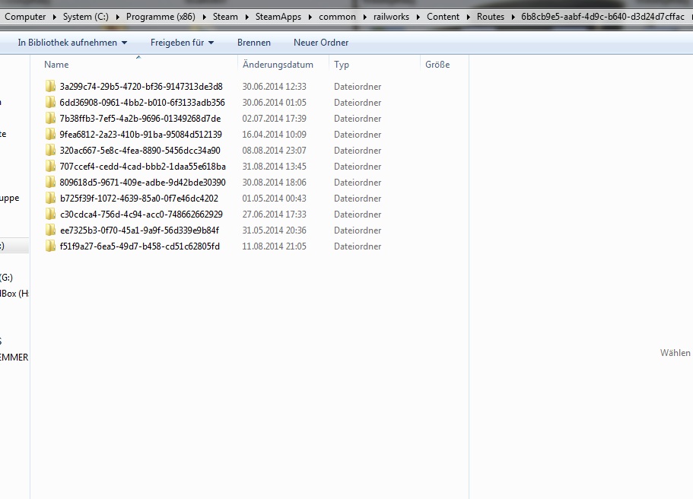
Task: Select folder icon of 6dd36908-0961-4bb2-b010-6f3133adb356
Action: pyautogui.click(x=50, y=102)
